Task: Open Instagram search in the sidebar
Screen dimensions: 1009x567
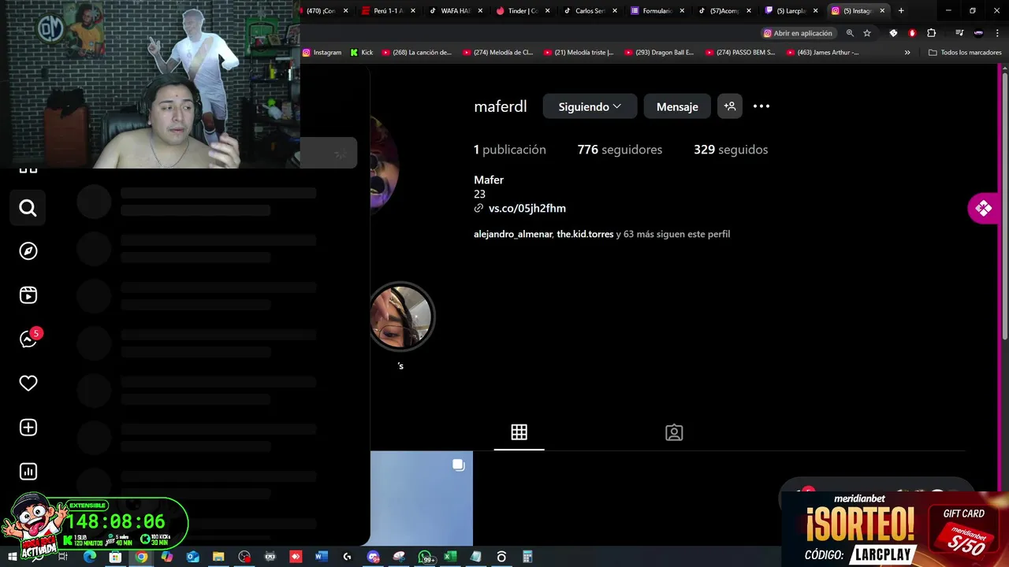Action: pos(28,208)
